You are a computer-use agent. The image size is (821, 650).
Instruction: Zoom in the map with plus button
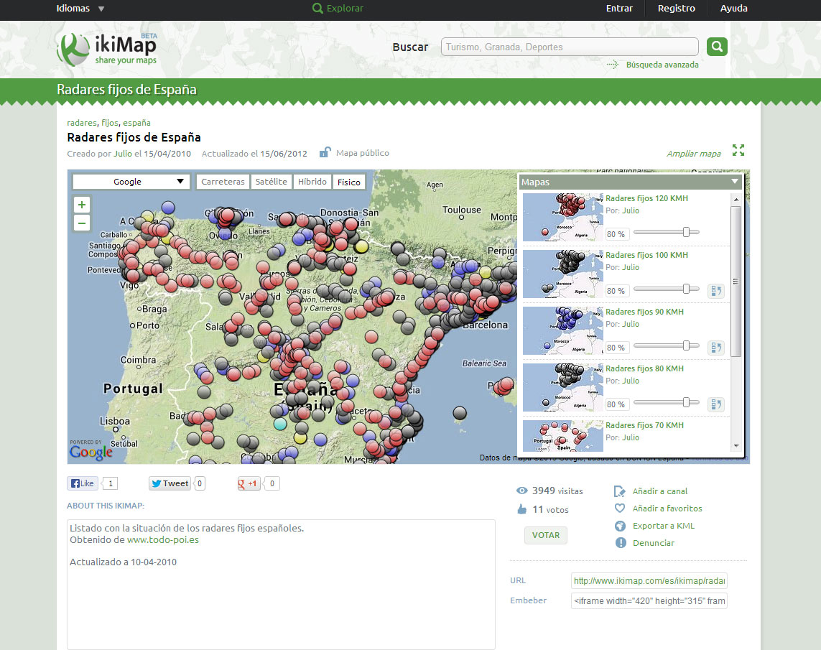82,205
